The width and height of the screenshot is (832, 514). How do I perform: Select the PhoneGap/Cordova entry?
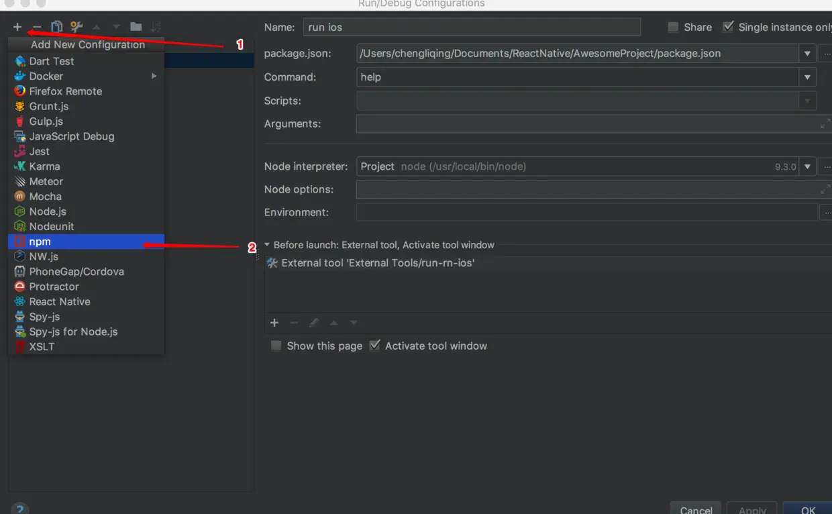coord(86,272)
